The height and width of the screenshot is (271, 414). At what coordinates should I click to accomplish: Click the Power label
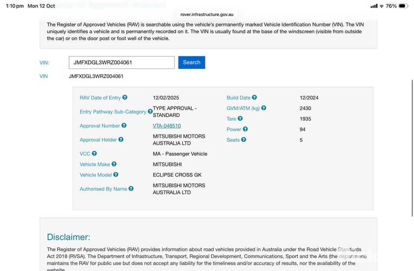(x=233, y=129)
